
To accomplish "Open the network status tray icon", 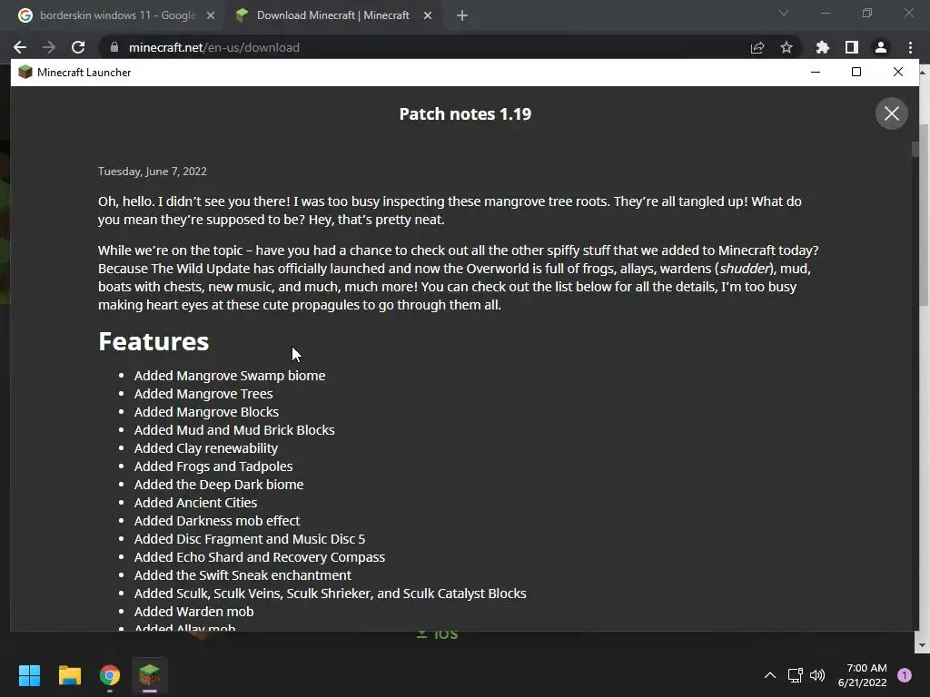I will click(x=795, y=675).
